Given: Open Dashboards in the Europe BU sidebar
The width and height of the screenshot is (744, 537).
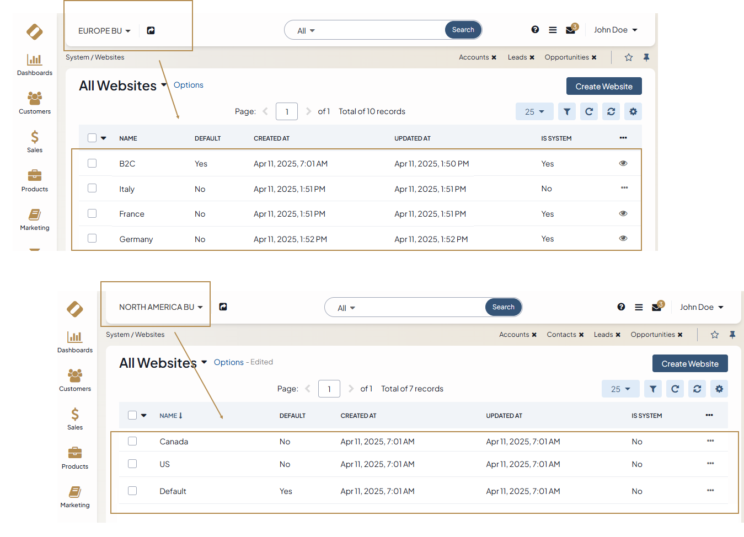Looking at the screenshot, I should (x=35, y=64).
